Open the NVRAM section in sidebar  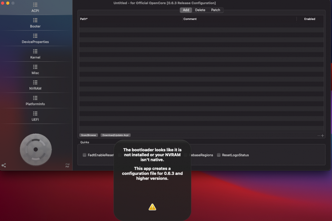point(35,85)
